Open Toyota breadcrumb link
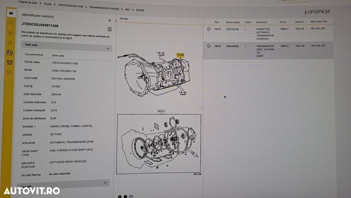Image resolution: width=351 pixels, height=198 pixels. click(47, 4)
